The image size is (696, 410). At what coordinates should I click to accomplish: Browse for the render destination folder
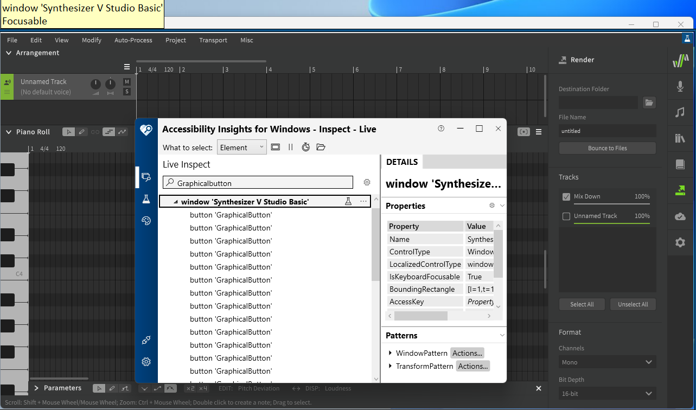point(649,102)
